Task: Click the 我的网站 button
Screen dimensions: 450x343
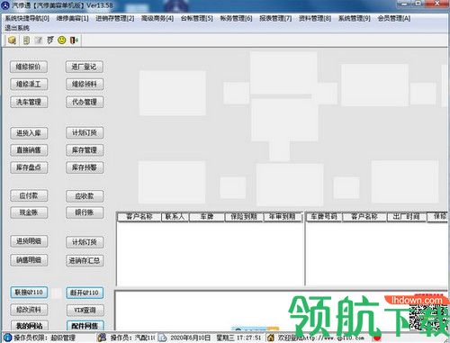Action: (29, 326)
